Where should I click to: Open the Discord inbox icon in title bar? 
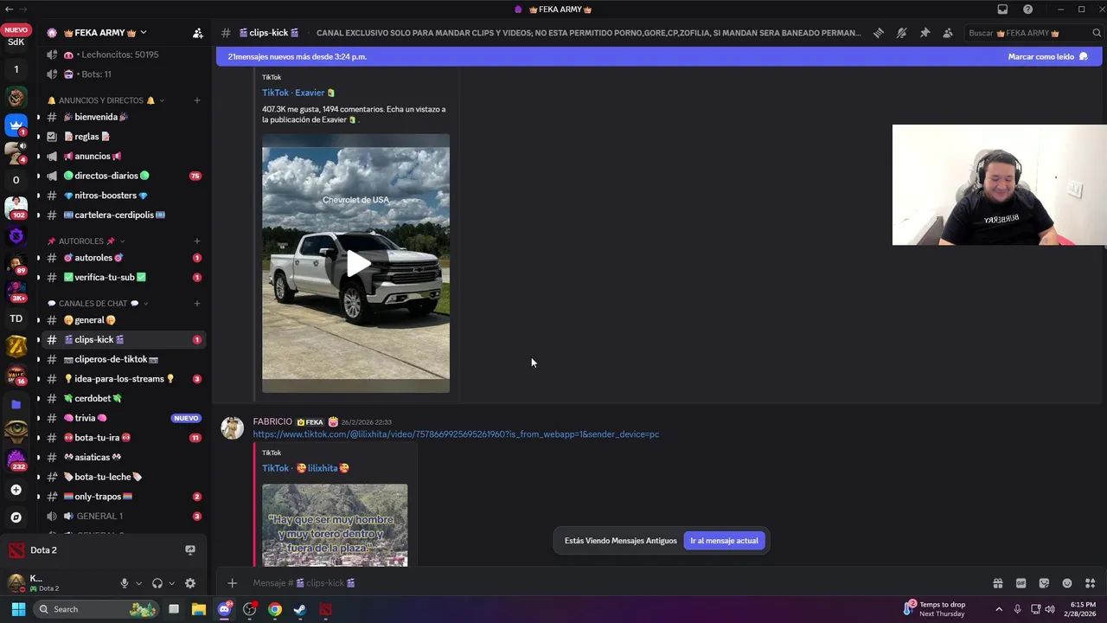(1002, 10)
